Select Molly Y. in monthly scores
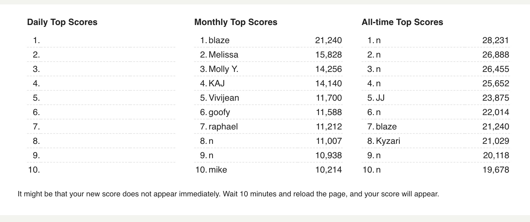Image resolution: width=530 pixels, height=222 pixels. tap(223, 69)
